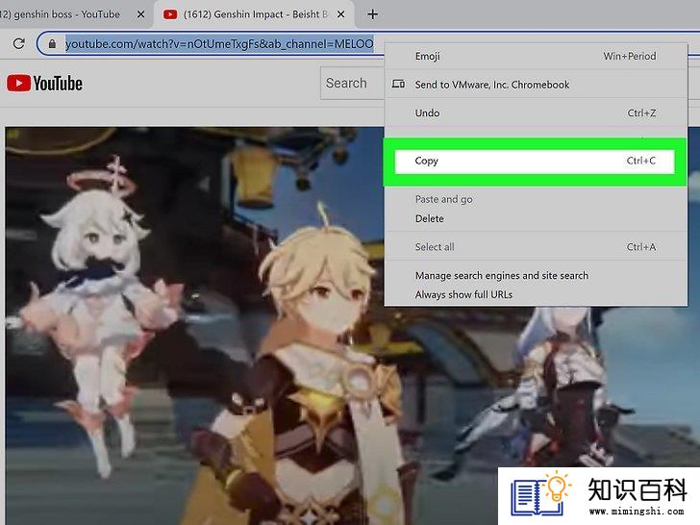This screenshot has width=700, height=525.
Task: Choose Emoji from the context menu
Action: click(x=536, y=56)
